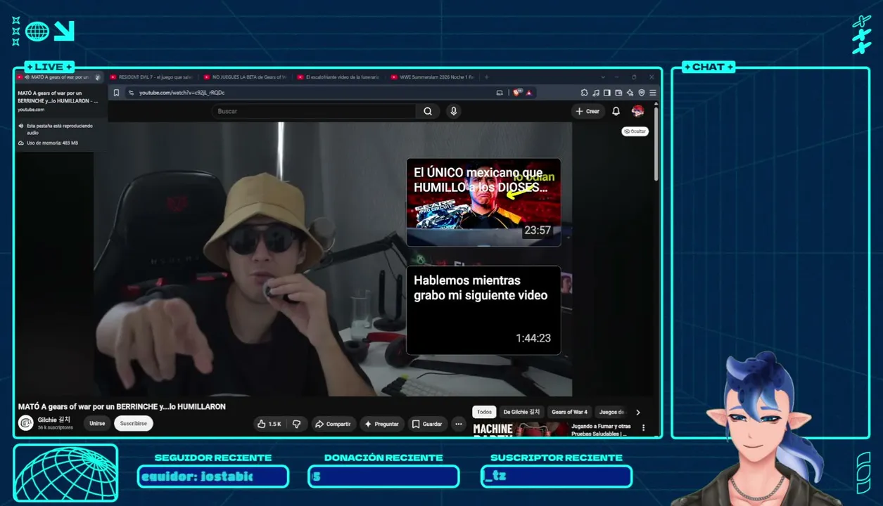
Task: Click the VPN shield icon in toolbar
Action: pos(642,93)
